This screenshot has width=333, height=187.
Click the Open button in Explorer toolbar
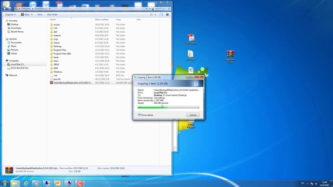(25, 15)
